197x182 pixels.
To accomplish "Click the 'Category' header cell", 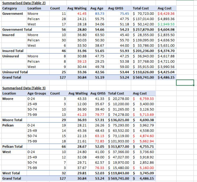I will point(9,8).
